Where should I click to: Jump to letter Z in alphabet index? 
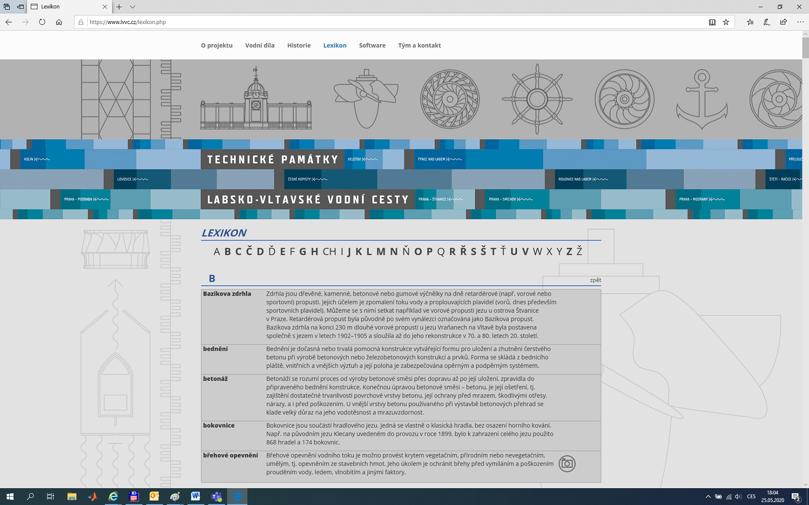pos(569,251)
